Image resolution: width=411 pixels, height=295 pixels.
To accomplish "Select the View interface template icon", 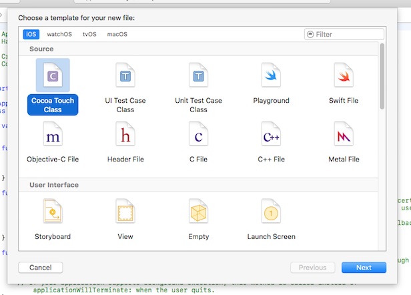I will coord(125,211).
